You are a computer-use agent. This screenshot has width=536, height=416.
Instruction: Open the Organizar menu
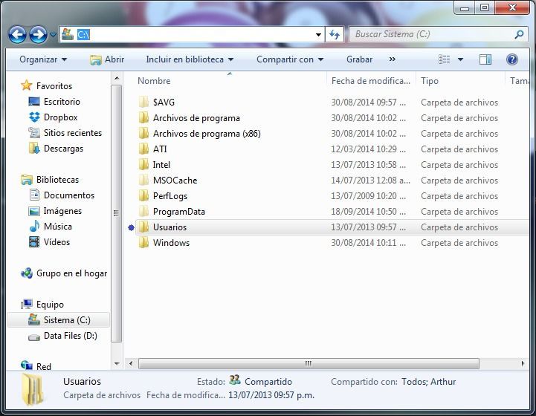tap(42, 59)
